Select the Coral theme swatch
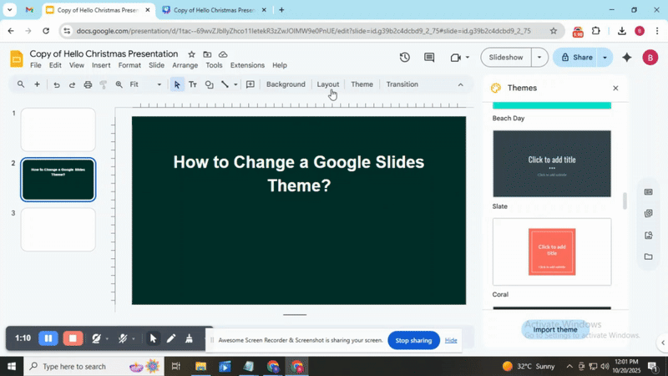 pyautogui.click(x=552, y=252)
